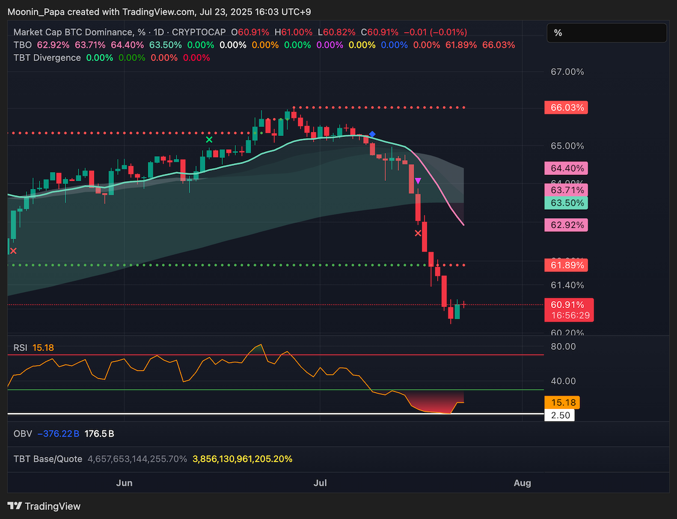
Task: Click the TBT Base/Quote legend label
Action: click(48, 459)
